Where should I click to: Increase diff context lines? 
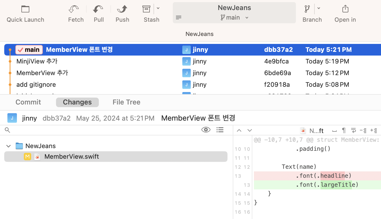pos(374,130)
